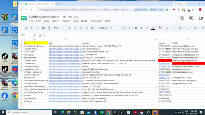
Task: Expand the merge cells options arrow
Action: tap(176, 28)
